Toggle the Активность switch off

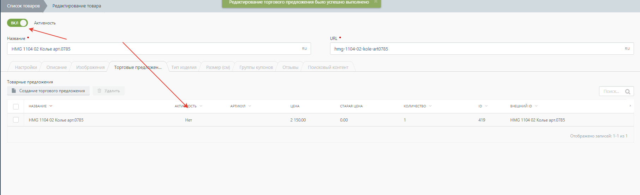[17, 23]
